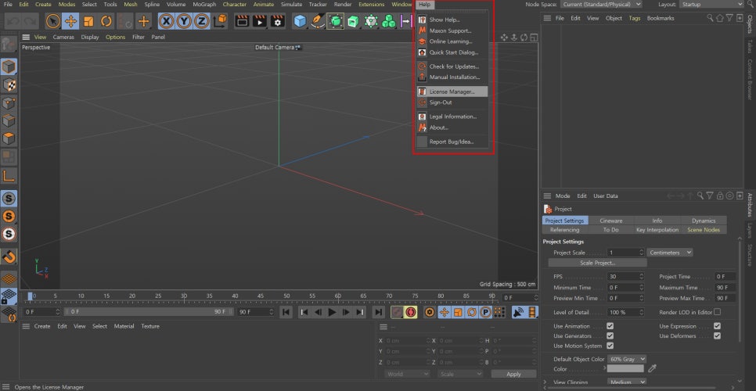Toggle Use Motion System checkbox
Viewport: 756px width, 391px height.
coord(610,346)
